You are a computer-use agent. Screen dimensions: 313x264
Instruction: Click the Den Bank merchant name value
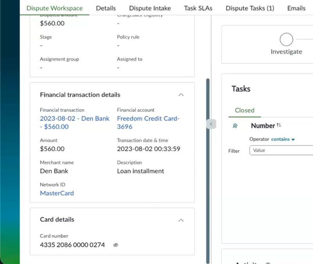coord(54,171)
